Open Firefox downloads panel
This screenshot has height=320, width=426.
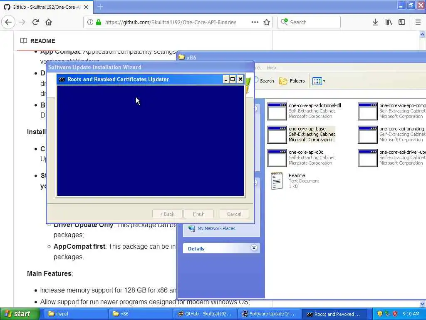(375, 22)
